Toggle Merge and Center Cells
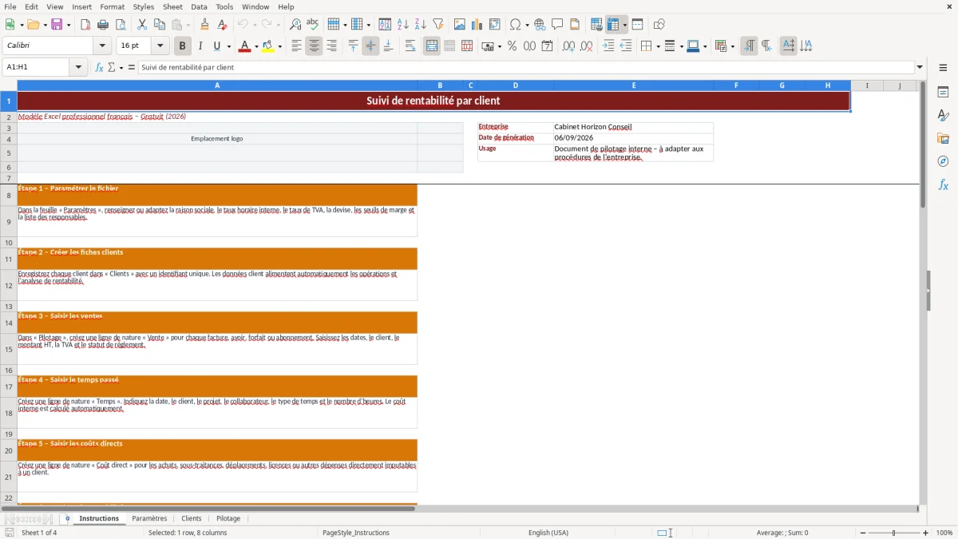Viewport: 958px width, 539px height. (x=432, y=46)
